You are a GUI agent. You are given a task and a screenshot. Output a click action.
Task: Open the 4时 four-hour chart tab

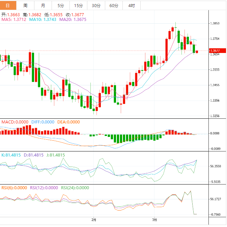click(x=132, y=5)
